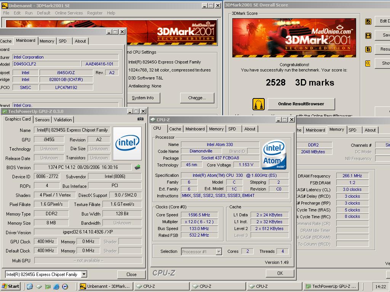Click the System Info button
This screenshot has width=390, height=292.
(x=143, y=98)
